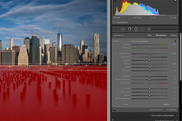Open the Farbe color swatch
This screenshot has width=182, height=121.
pyautogui.click(x=166, y=104)
